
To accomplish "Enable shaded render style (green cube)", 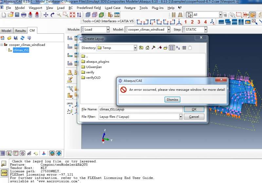I will 101,15.
